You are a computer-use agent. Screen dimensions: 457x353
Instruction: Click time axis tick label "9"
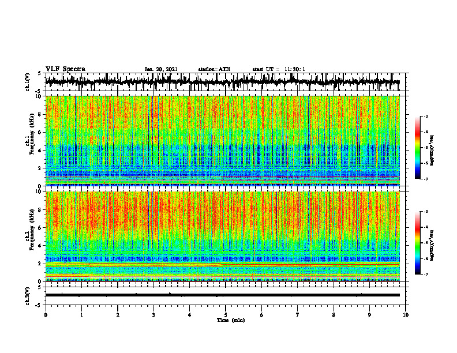[x=369, y=315]
